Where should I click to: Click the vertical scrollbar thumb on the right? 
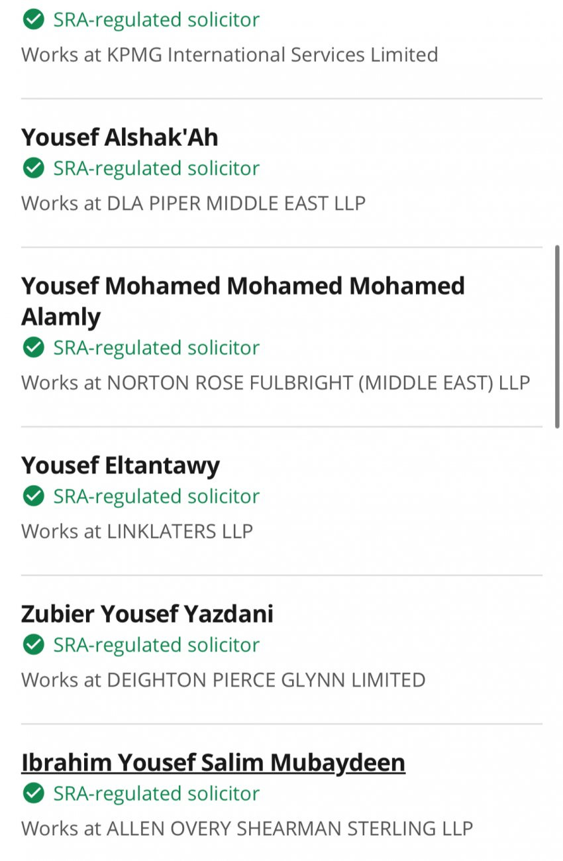(x=558, y=337)
